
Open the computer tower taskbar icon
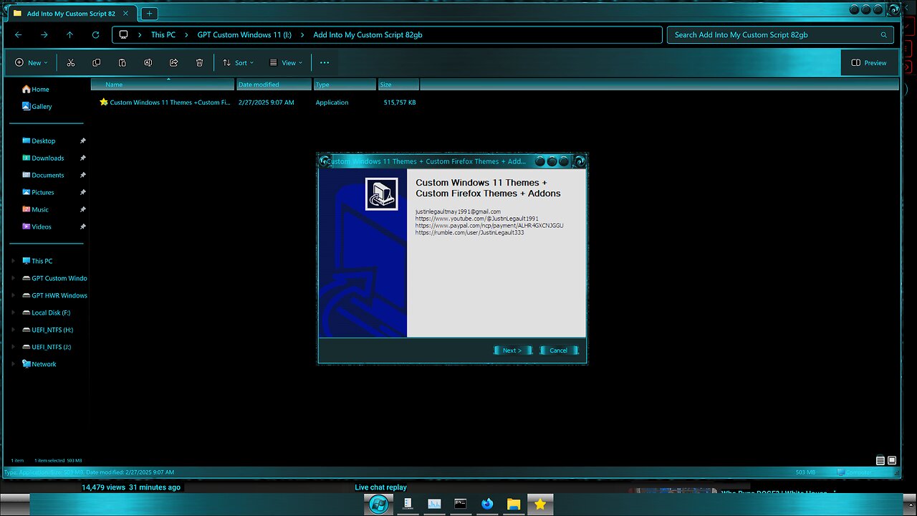[408, 504]
